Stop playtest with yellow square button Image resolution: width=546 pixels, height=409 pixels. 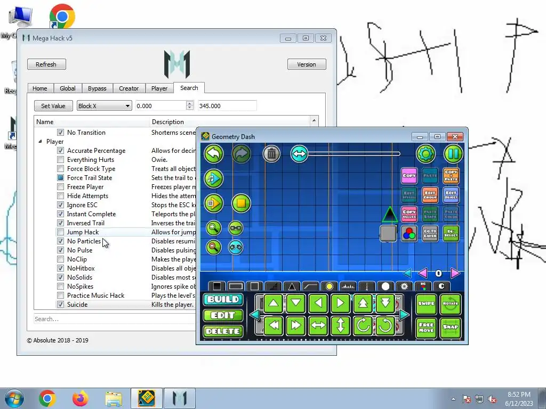pos(241,203)
